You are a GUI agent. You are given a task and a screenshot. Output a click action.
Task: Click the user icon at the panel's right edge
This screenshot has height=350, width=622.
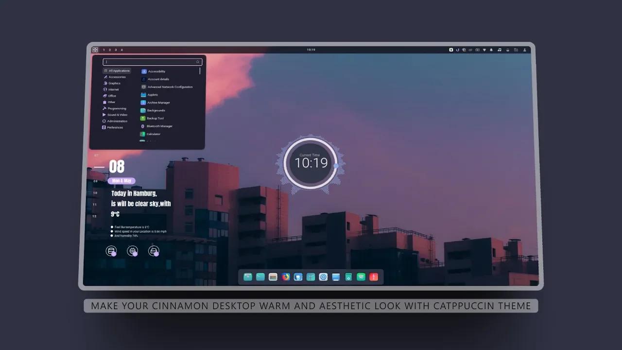pos(524,49)
